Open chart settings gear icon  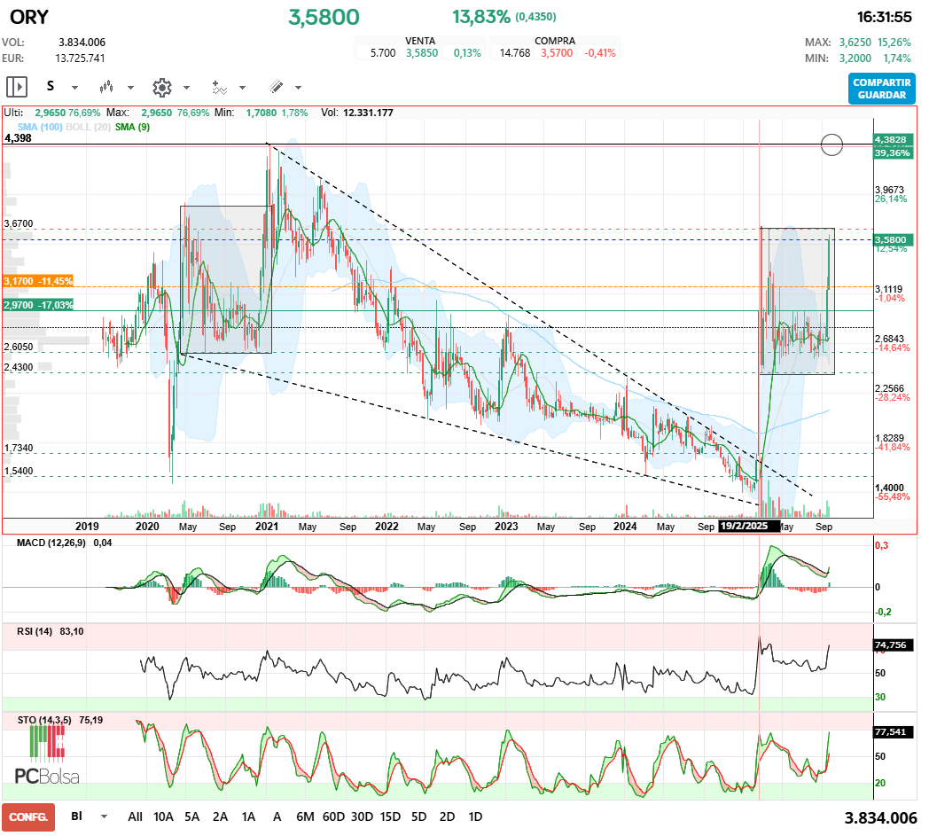pyautogui.click(x=161, y=87)
